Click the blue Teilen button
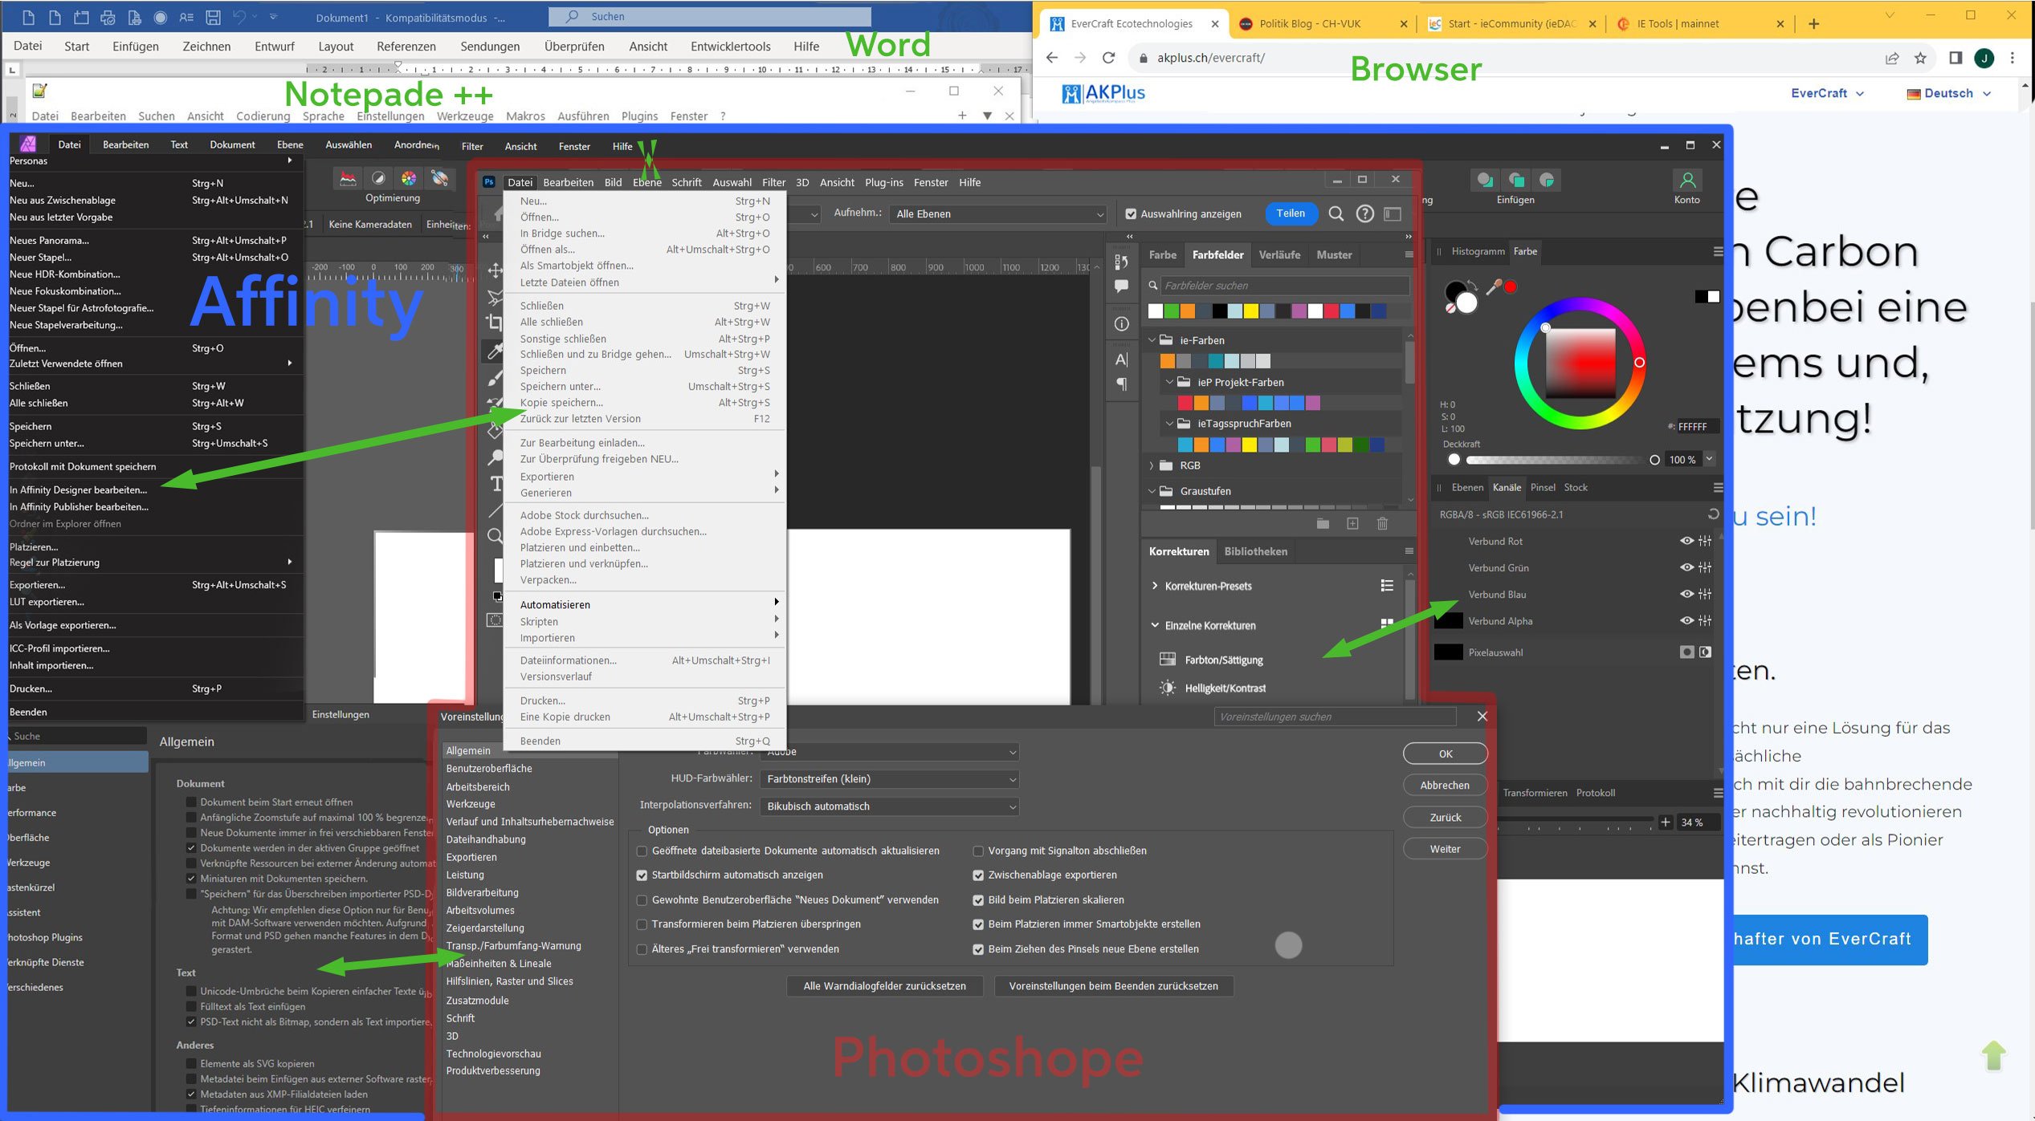This screenshot has height=1121, width=2035. tap(1291, 213)
